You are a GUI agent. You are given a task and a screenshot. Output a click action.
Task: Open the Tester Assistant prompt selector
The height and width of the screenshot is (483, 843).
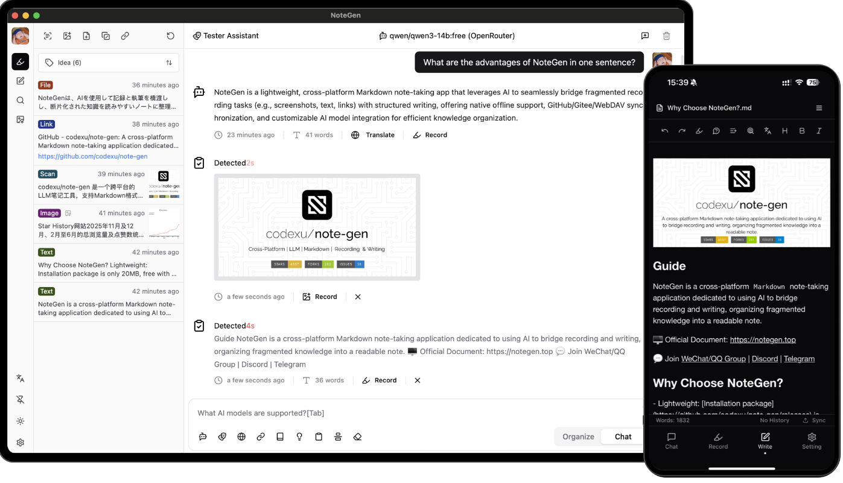pyautogui.click(x=226, y=36)
